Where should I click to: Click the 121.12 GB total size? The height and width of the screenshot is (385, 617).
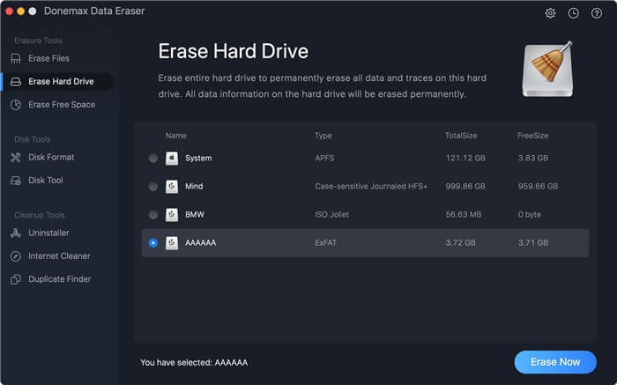465,158
